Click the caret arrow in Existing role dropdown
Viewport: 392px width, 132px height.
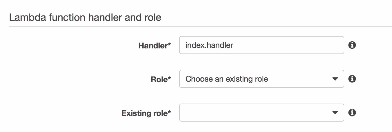(335, 113)
